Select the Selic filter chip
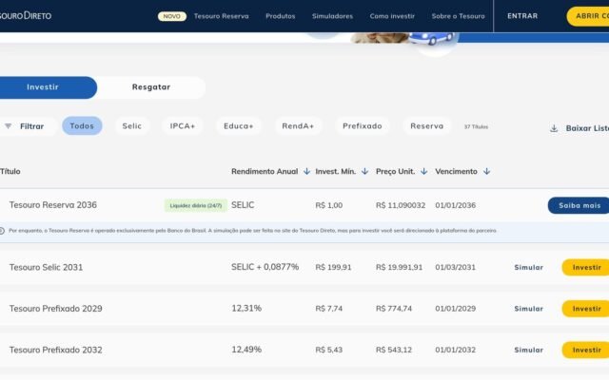 click(132, 126)
